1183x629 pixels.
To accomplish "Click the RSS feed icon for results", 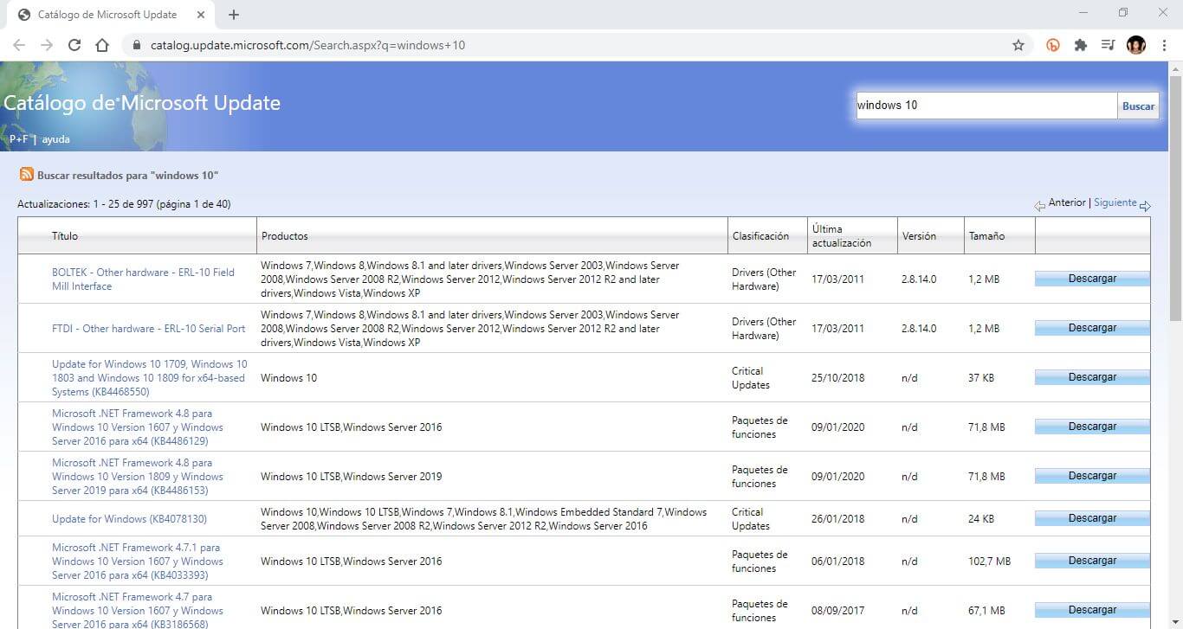I will (x=27, y=175).
